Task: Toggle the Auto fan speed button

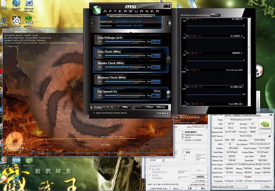Action: (157, 91)
